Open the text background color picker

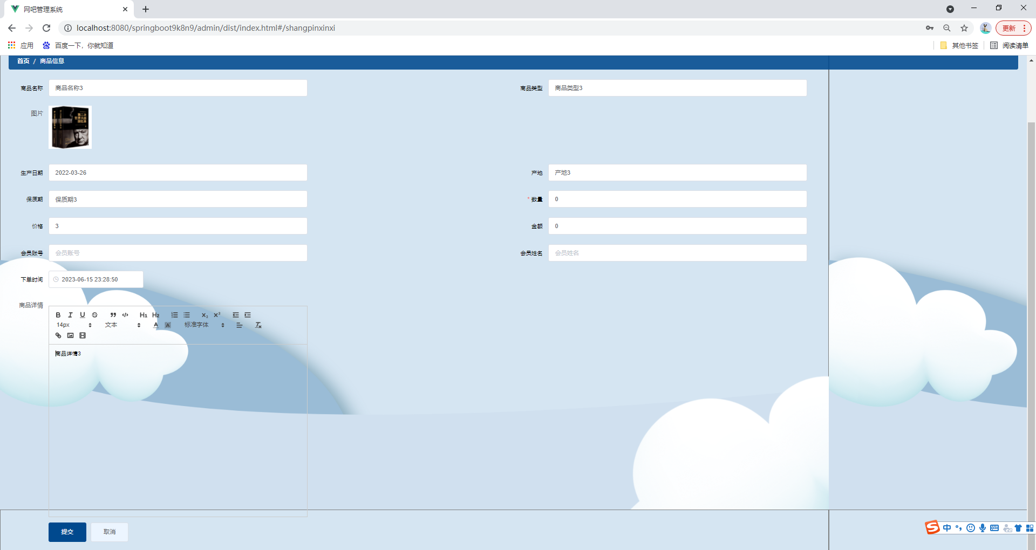pyautogui.click(x=168, y=325)
